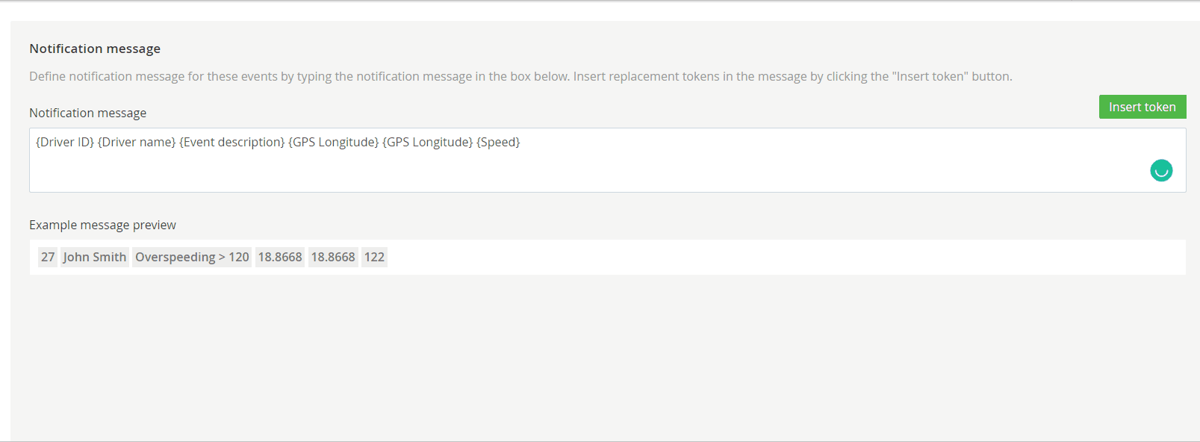Click the green Insert token button
This screenshot has width=1200, height=442.
[x=1143, y=107]
